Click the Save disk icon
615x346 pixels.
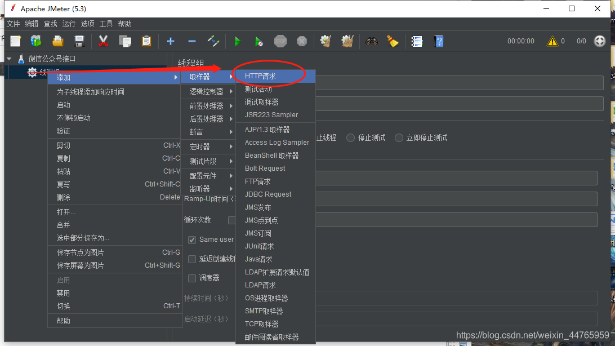click(x=79, y=41)
